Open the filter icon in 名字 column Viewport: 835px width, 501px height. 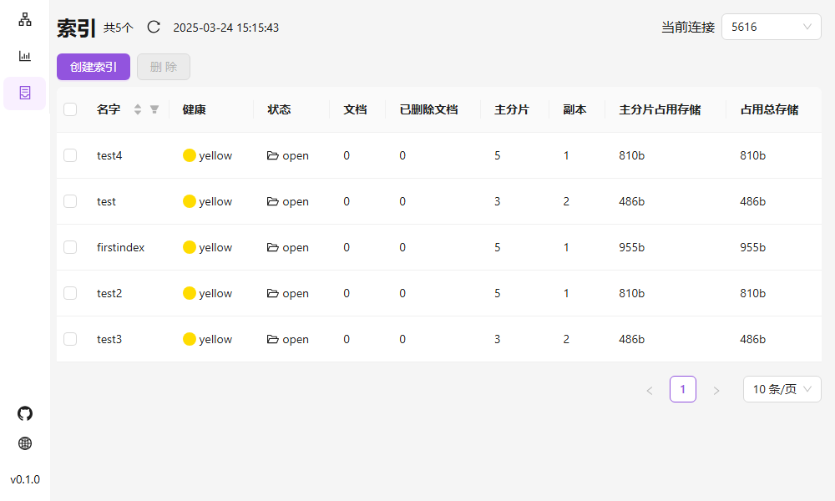pos(154,109)
